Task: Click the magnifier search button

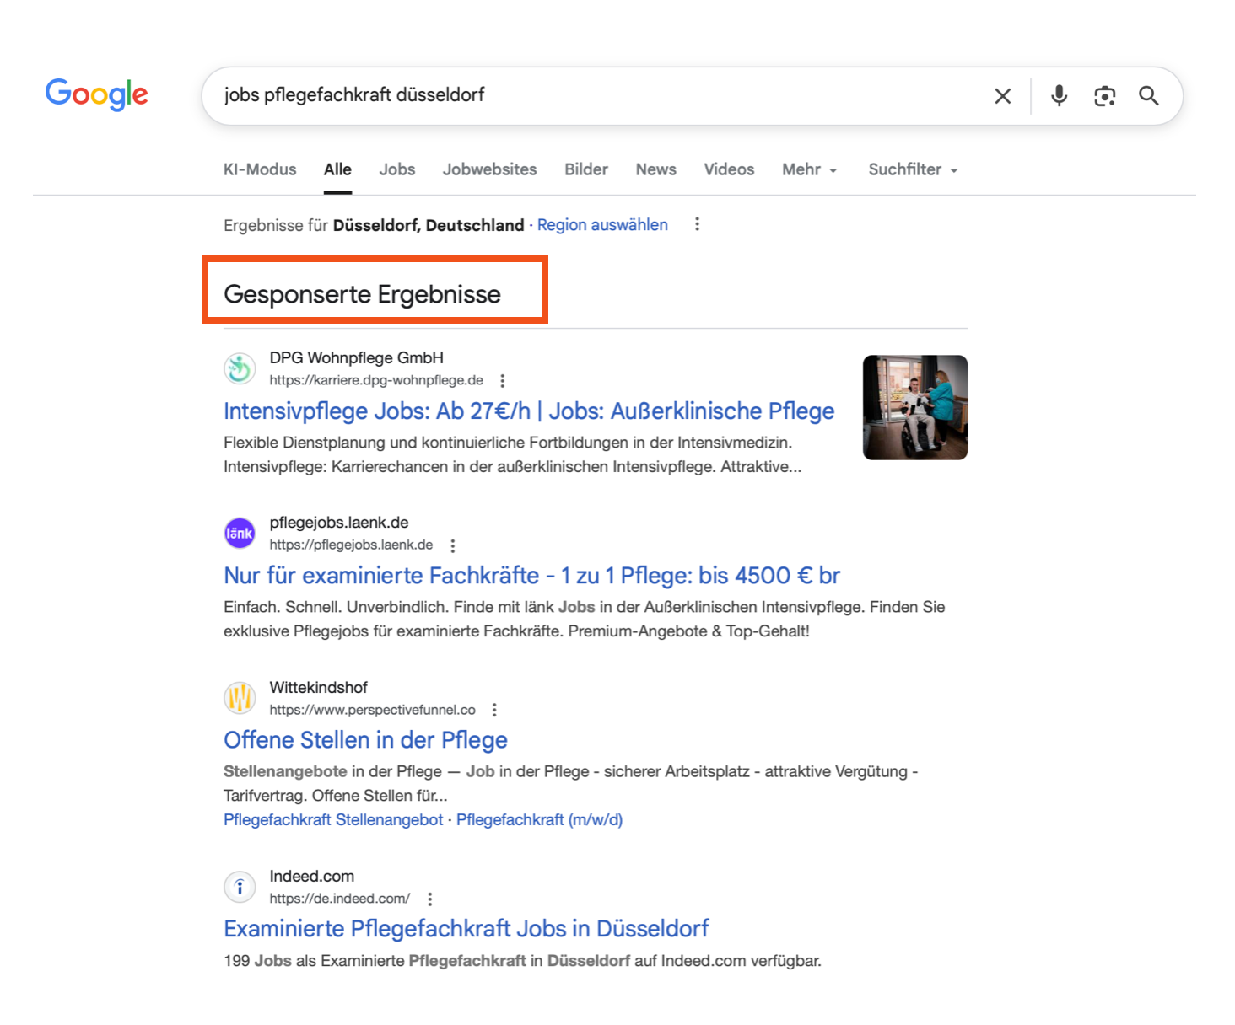Action: [x=1148, y=96]
